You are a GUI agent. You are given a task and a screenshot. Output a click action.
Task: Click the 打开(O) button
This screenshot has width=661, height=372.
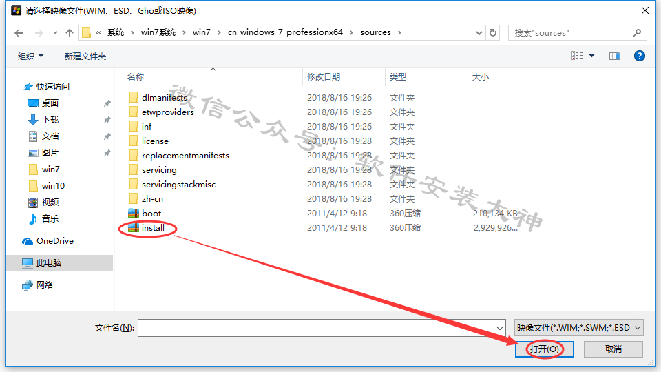tap(544, 349)
